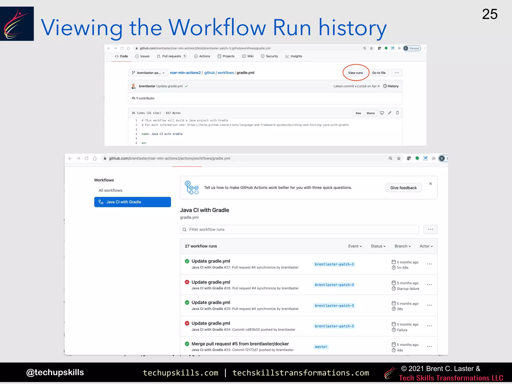Click forward arrow in bottom browser
Screen dimensions: 512x384
tap(78, 158)
